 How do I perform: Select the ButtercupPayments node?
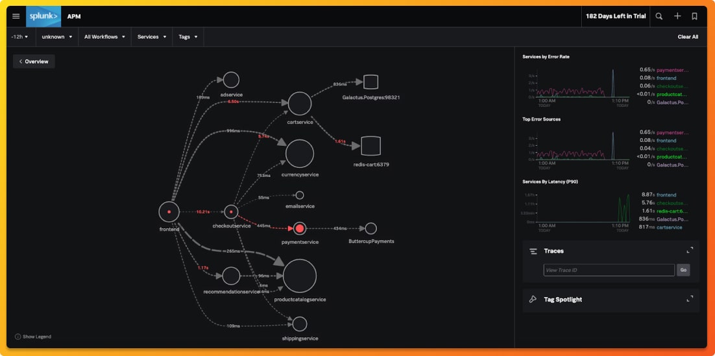coord(370,228)
